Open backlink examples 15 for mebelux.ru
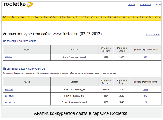The width and height of the screenshot is (163, 120). (145, 102)
